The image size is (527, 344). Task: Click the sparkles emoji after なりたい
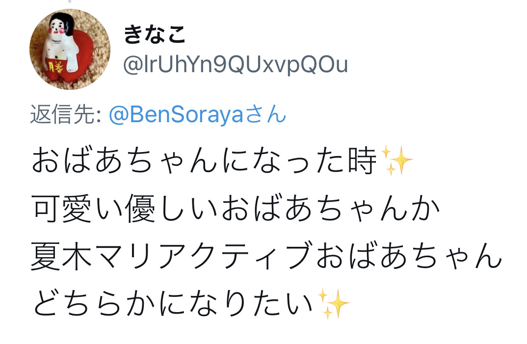(x=334, y=303)
